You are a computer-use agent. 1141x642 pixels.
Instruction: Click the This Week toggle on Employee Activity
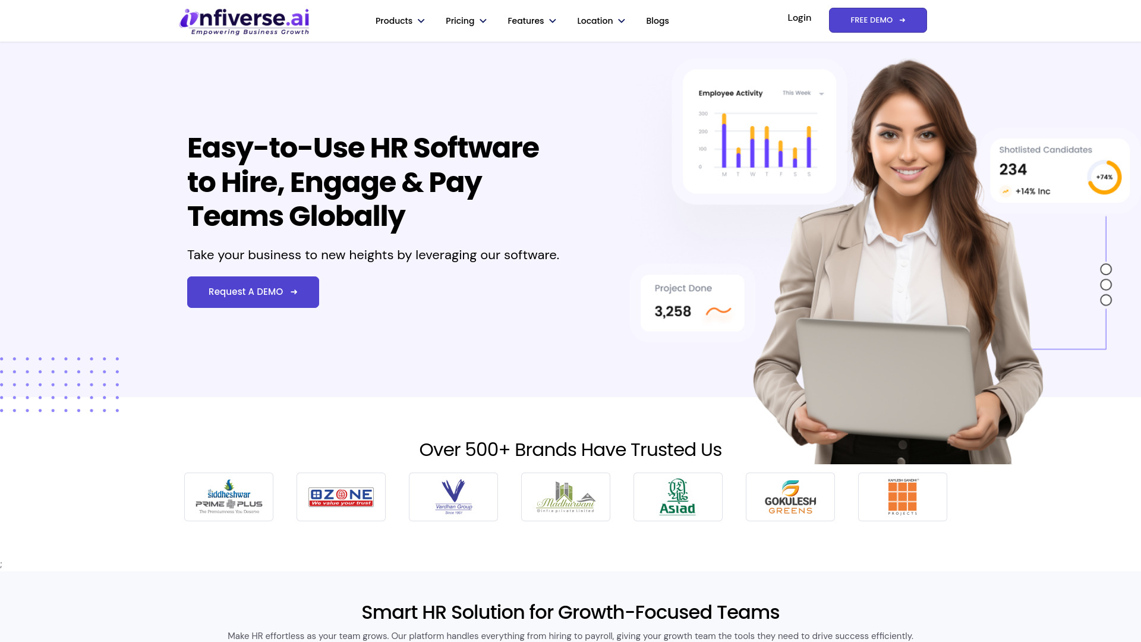[x=802, y=93]
